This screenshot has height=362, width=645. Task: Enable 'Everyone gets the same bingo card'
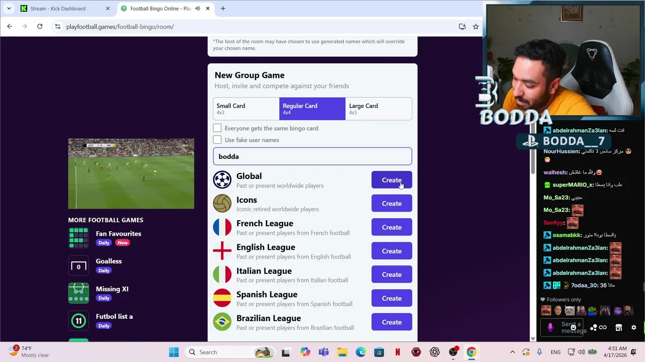(x=217, y=128)
